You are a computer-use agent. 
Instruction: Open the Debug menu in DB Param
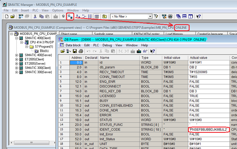tap(107, 45)
